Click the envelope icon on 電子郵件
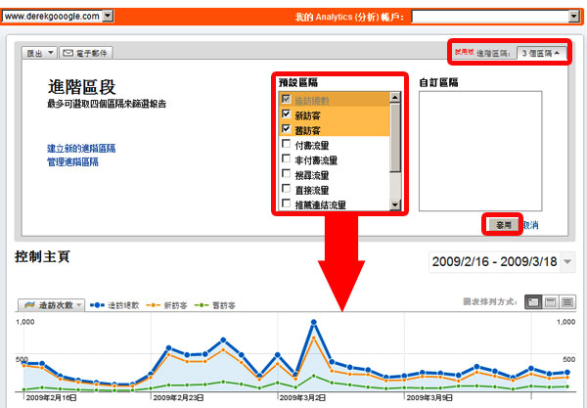Viewport: 587px width, 408px height. [x=68, y=53]
